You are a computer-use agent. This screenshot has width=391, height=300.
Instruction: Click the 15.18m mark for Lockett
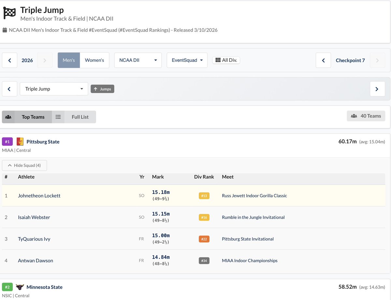(x=161, y=192)
